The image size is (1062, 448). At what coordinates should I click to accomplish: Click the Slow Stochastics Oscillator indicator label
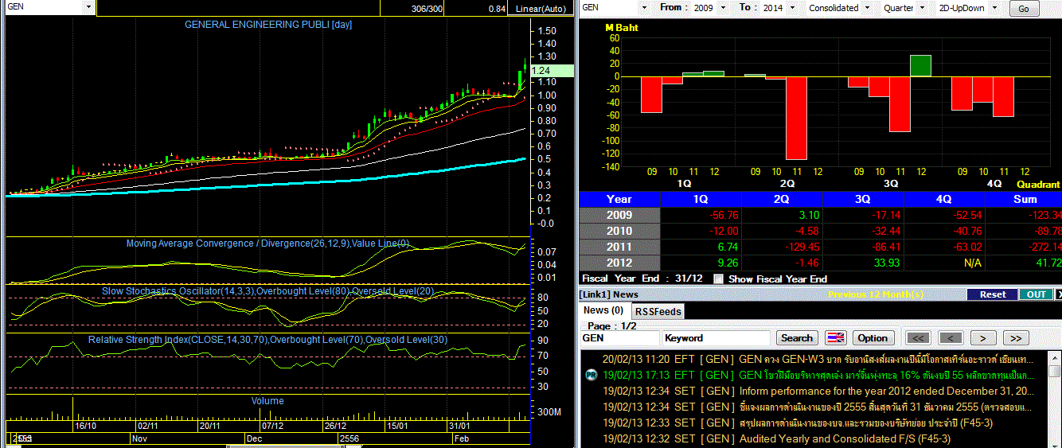point(268,291)
